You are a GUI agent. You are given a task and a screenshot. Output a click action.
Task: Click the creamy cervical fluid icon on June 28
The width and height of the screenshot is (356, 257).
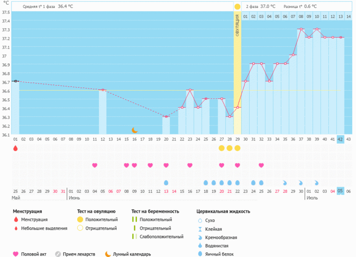[285, 183]
